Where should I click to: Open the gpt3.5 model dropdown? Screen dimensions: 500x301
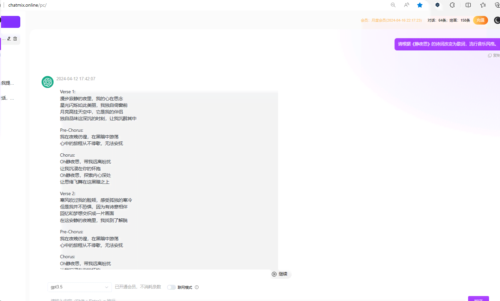click(x=80, y=287)
